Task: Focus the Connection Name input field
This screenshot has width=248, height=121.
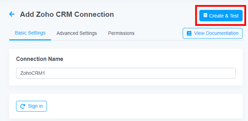Action: (126, 73)
